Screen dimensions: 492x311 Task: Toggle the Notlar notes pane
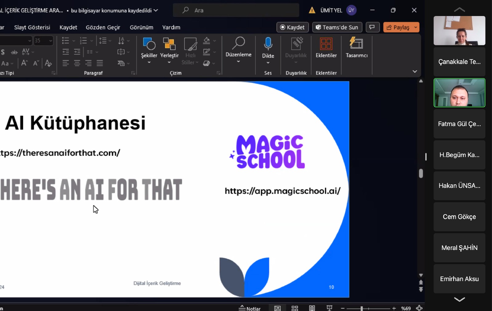coord(250,308)
